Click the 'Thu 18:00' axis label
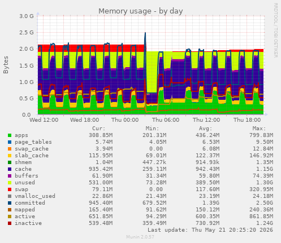 pyautogui.click(x=247, y=120)
